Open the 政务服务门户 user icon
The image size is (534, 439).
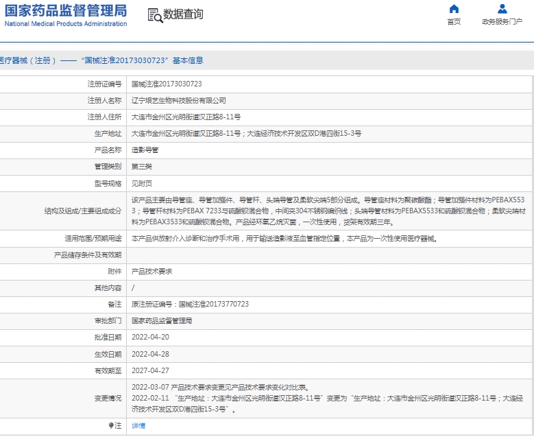502,9
